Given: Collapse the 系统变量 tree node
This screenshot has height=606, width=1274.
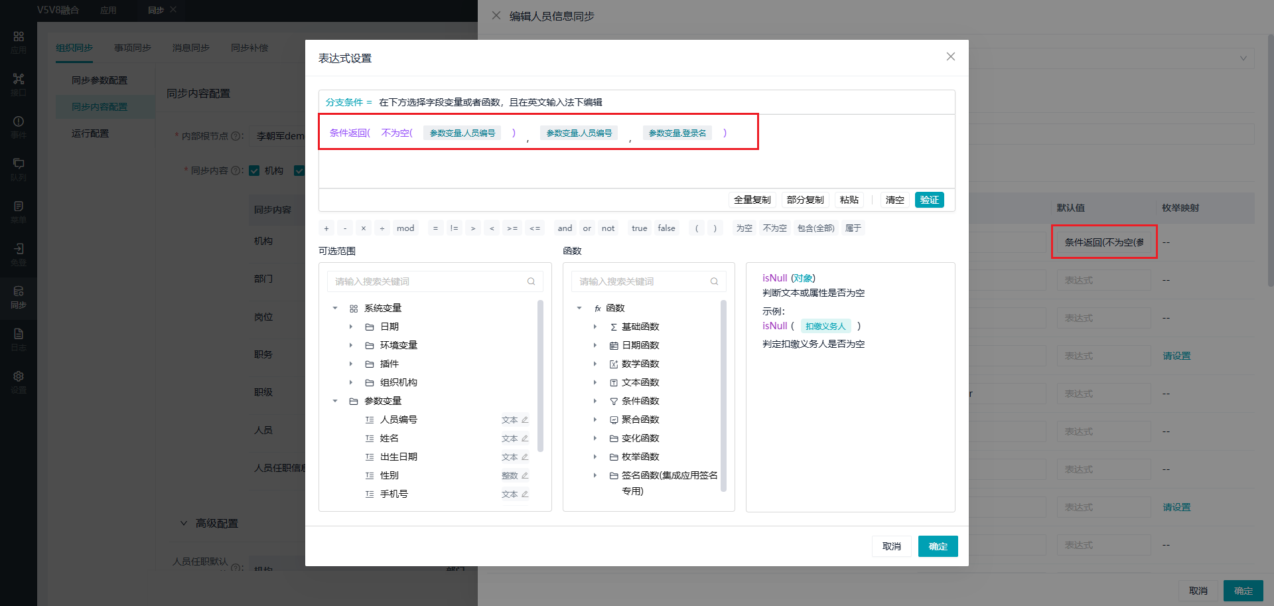Looking at the screenshot, I should coord(335,308).
